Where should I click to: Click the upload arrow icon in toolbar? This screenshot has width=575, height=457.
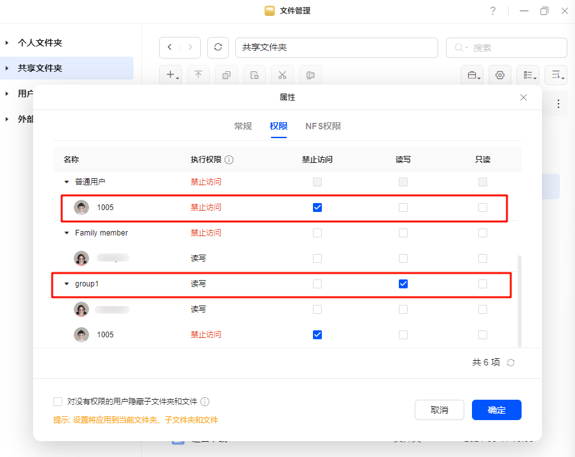(x=198, y=75)
